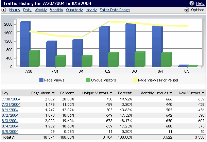Open Enter Date Range link
The image size is (207, 142).
point(115,10)
